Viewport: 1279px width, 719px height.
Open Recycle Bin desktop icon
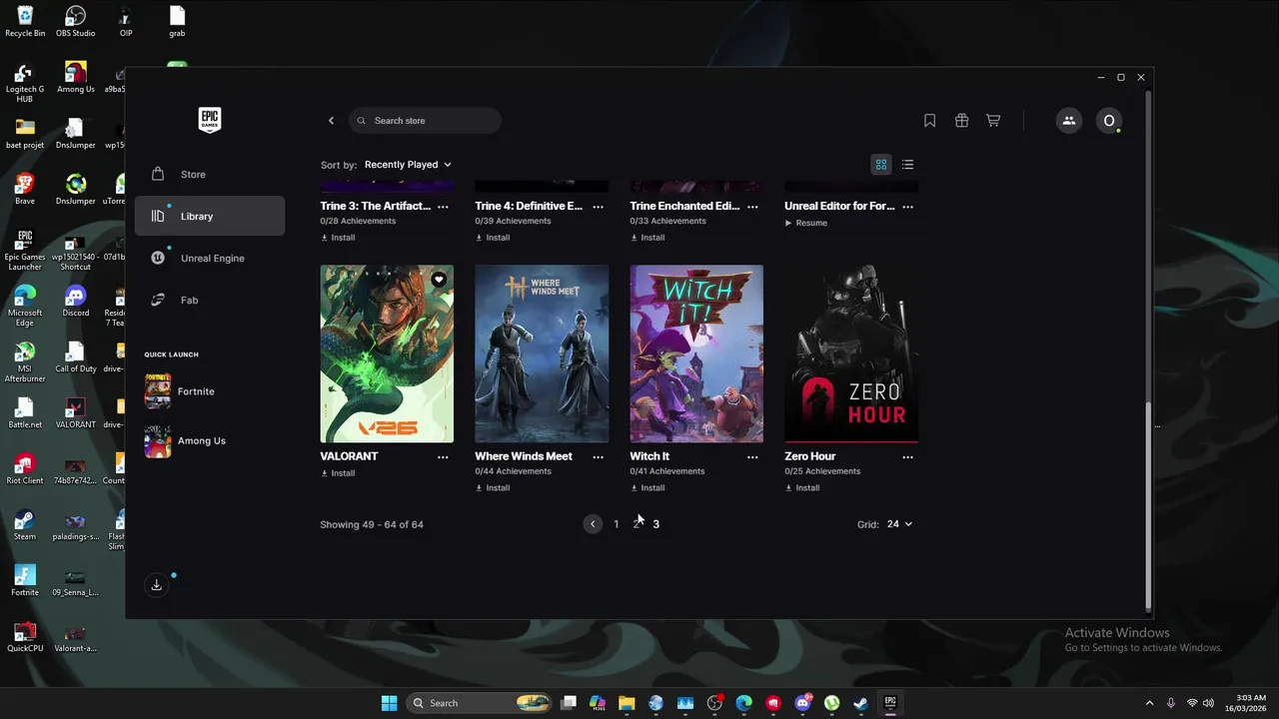pos(25,22)
